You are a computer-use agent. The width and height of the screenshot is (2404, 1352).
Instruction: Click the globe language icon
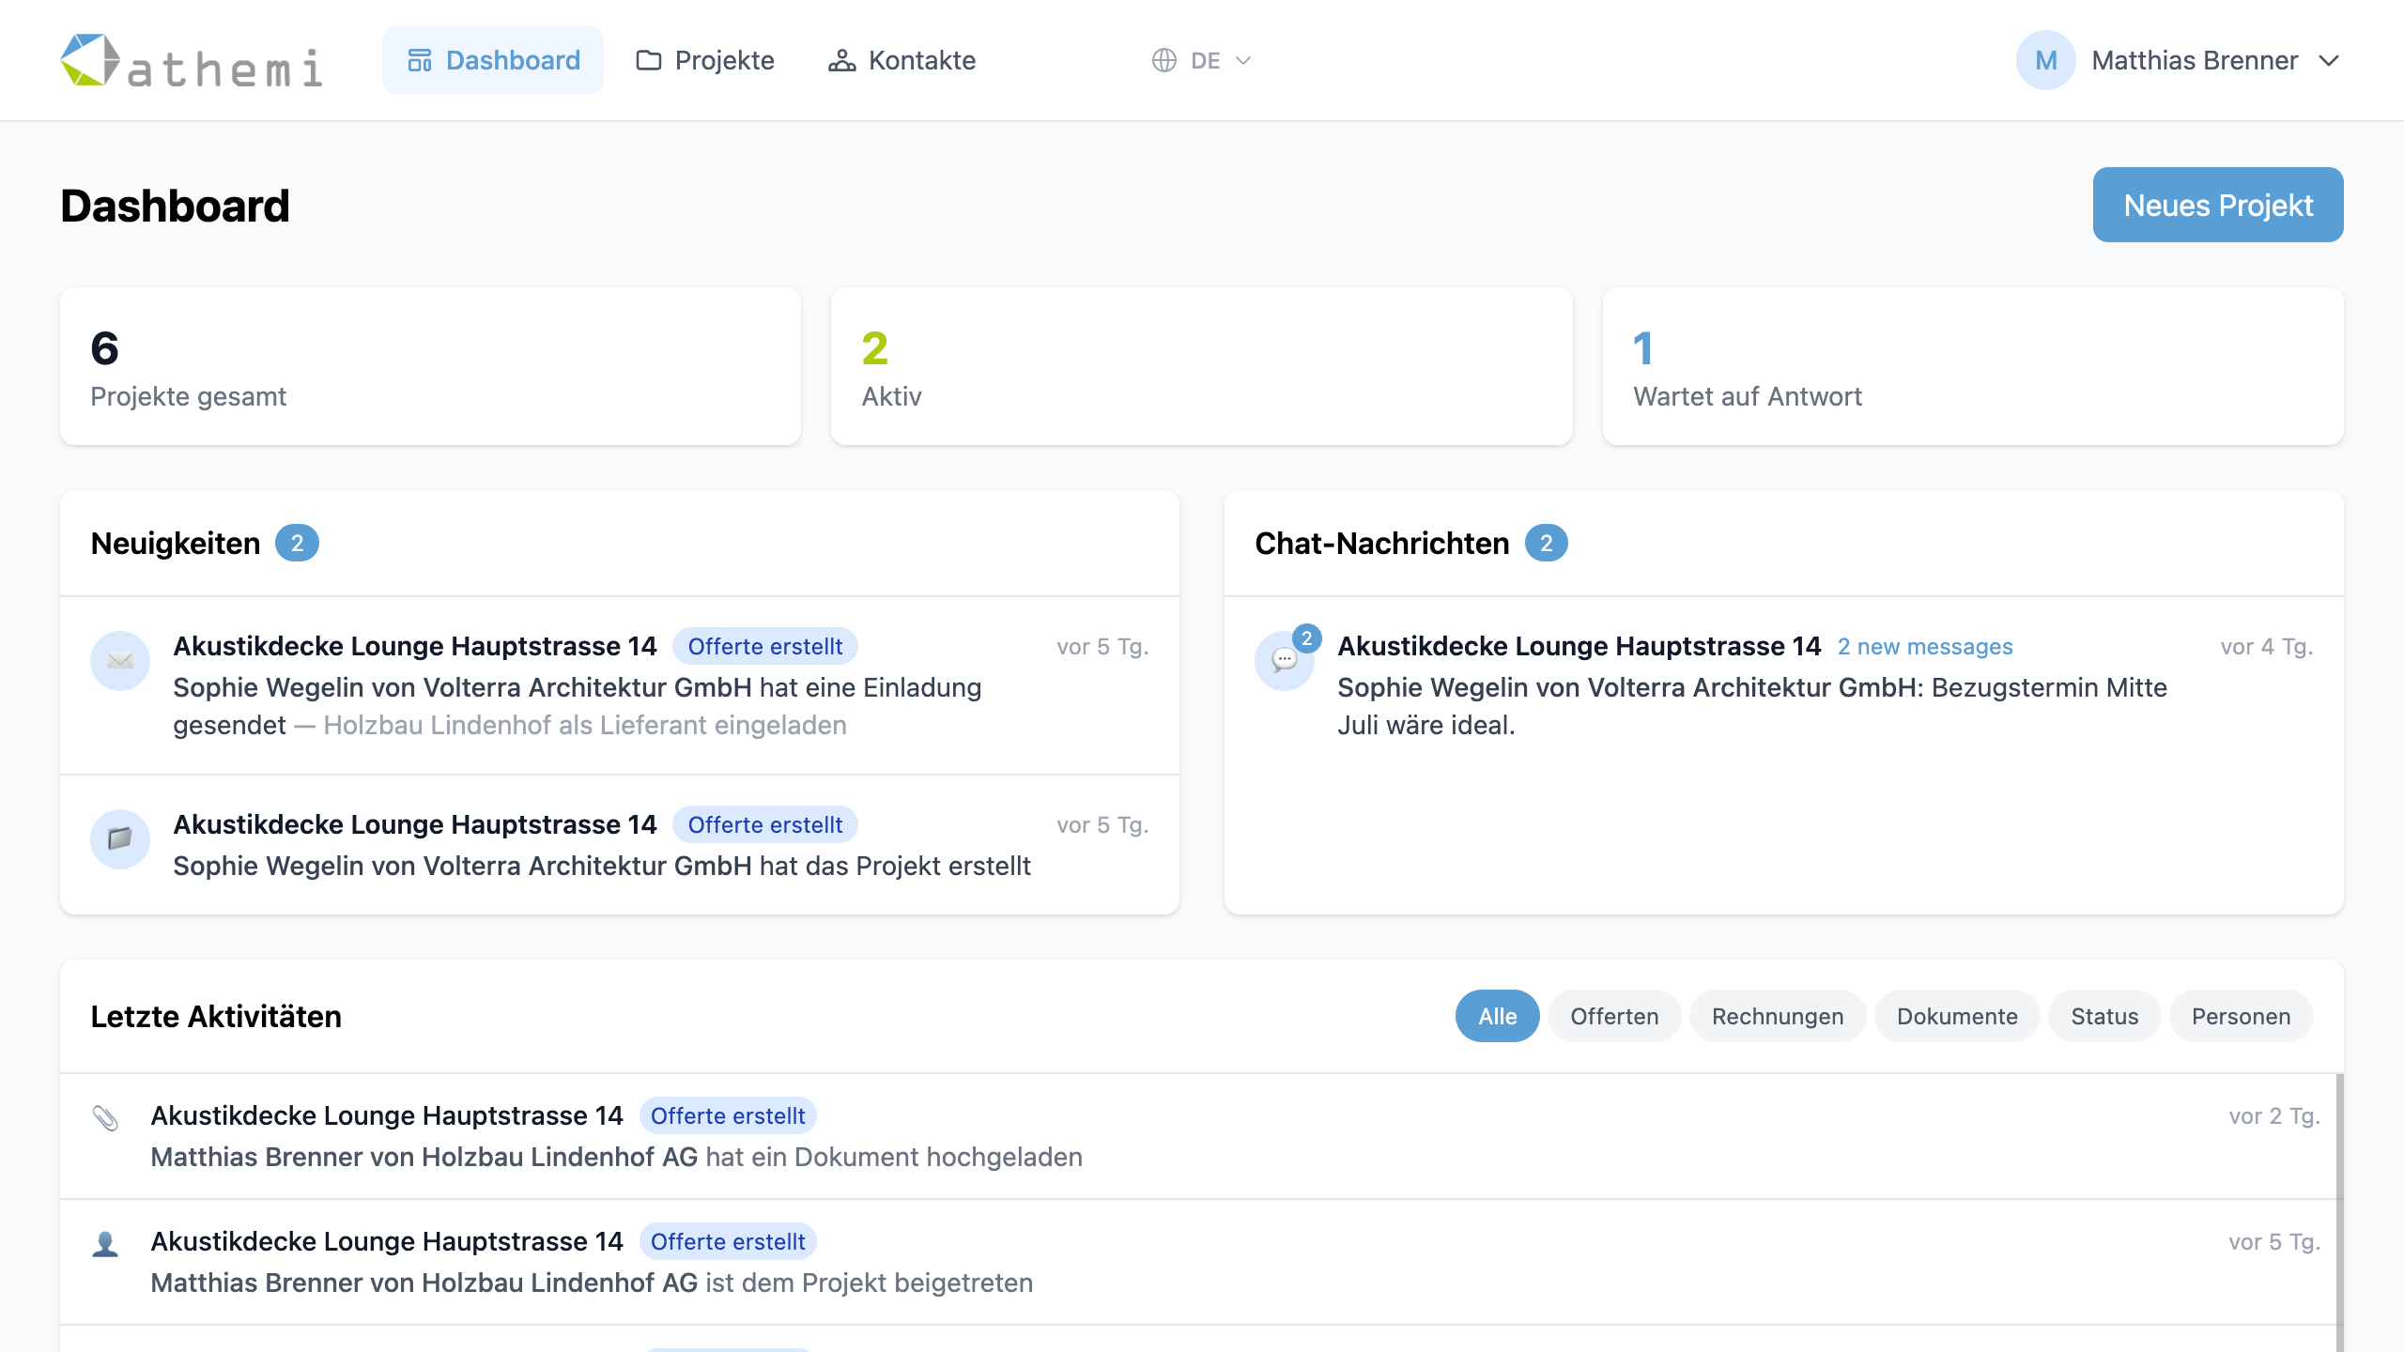coord(1163,60)
